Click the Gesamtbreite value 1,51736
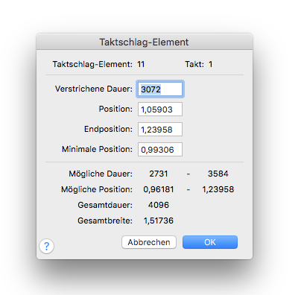This screenshot has height=295, width=304. tap(159, 221)
